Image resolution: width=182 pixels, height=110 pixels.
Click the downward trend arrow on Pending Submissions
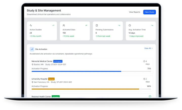[x=119, y=25]
